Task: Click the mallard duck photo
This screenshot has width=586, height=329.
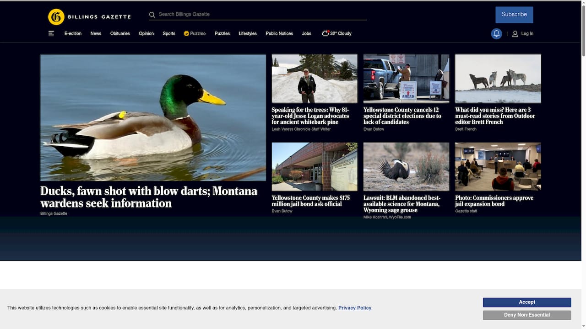Action: (153, 117)
